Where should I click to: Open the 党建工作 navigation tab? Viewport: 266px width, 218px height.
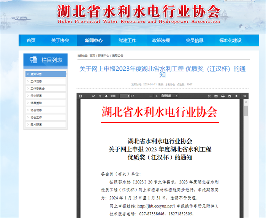[127, 40]
